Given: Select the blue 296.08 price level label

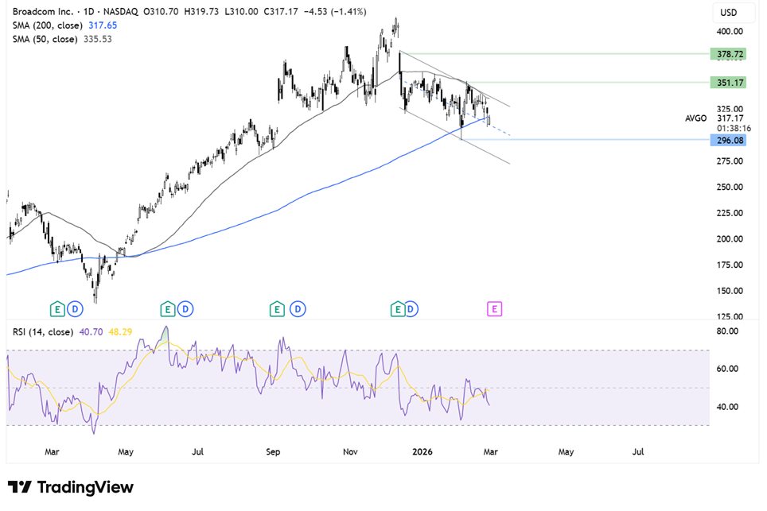Looking at the screenshot, I should click(x=728, y=141).
